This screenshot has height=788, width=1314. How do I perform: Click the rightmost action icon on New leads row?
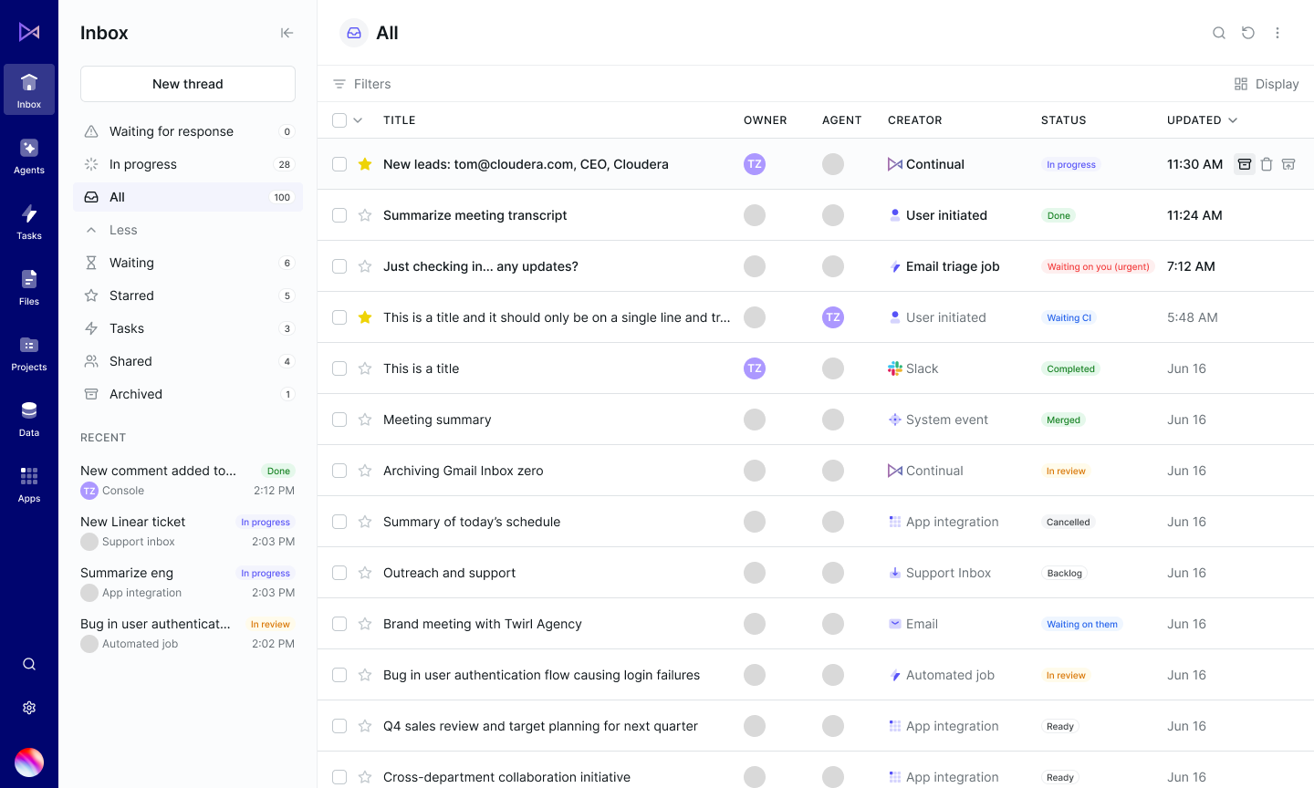(1288, 164)
